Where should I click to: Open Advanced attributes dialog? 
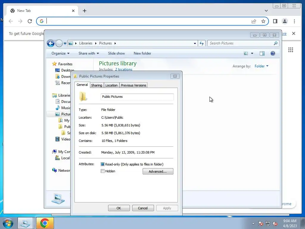(x=158, y=171)
